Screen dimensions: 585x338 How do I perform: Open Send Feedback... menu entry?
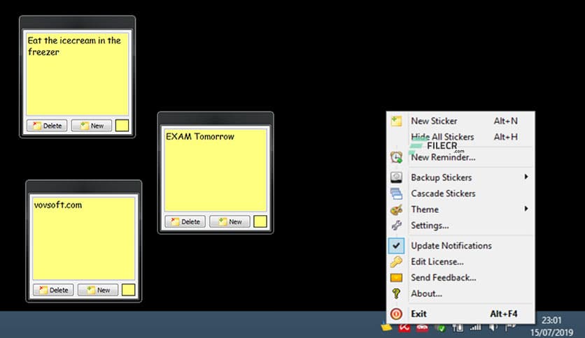pos(460,278)
